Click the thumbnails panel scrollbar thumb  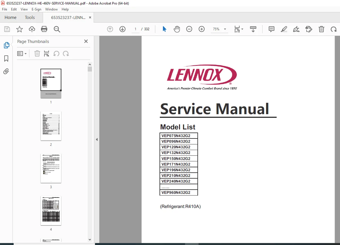pos(90,69)
